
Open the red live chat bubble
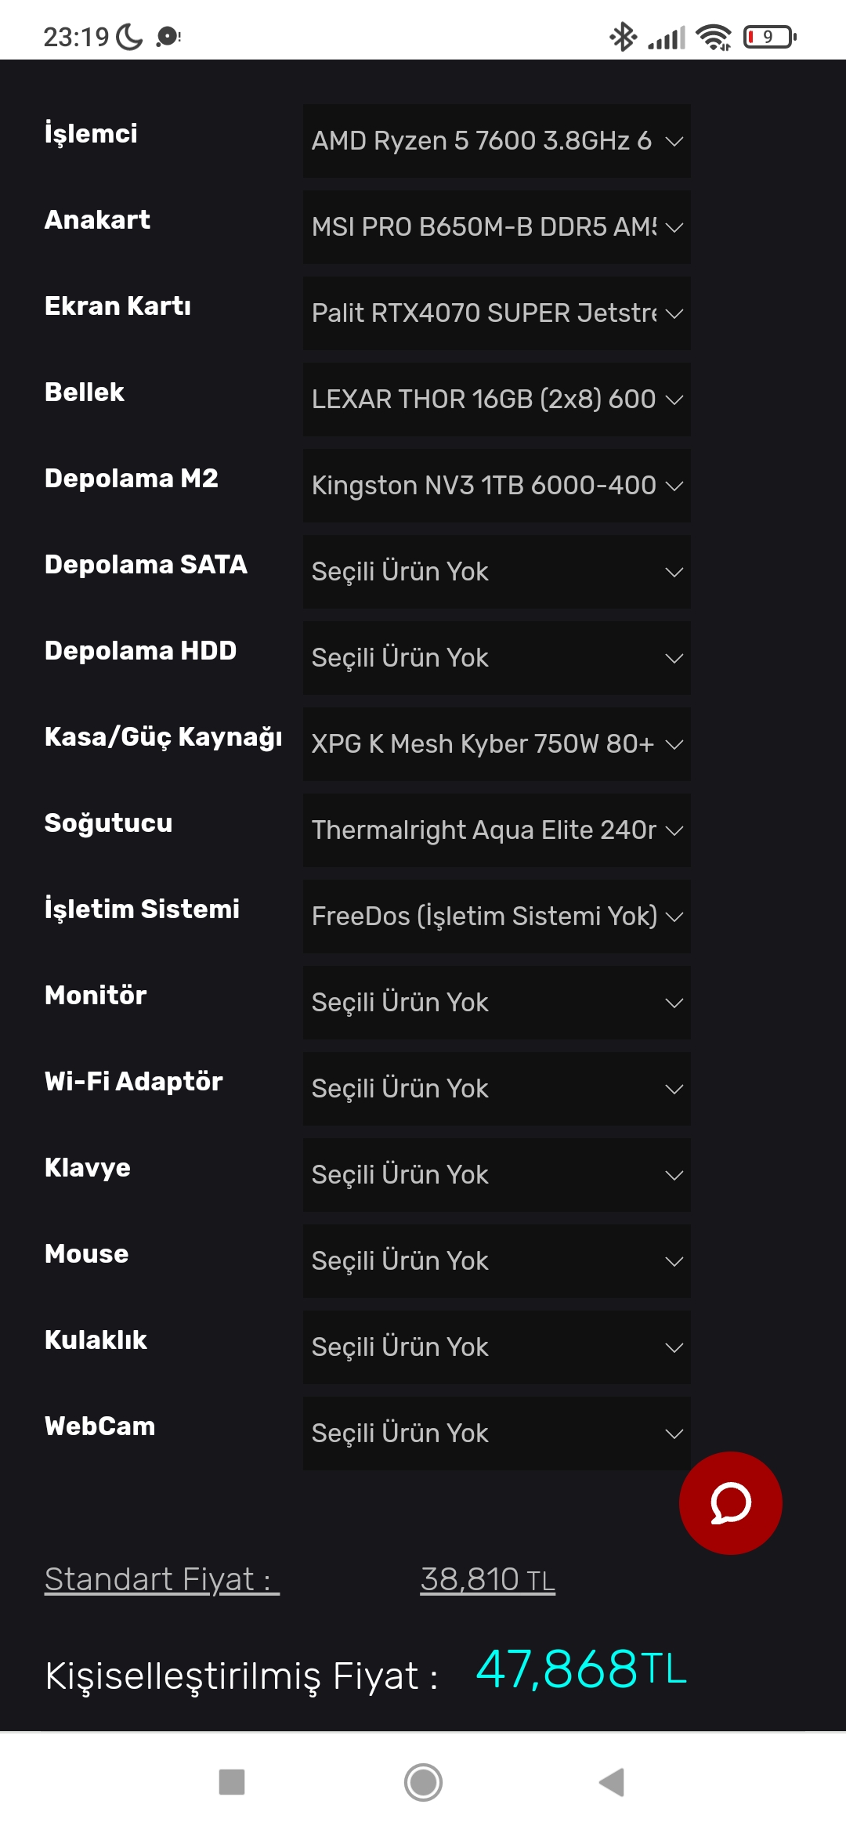point(730,1502)
